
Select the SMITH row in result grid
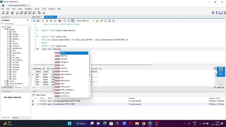(45, 74)
